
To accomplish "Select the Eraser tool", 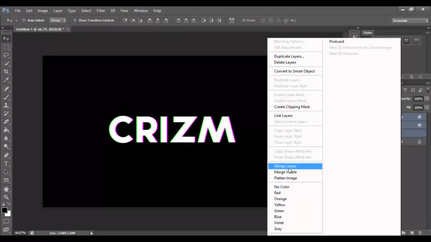I will pos(6,122).
